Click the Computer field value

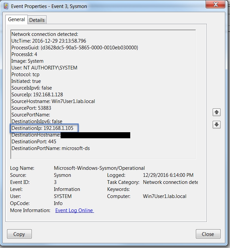pos(164,196)
